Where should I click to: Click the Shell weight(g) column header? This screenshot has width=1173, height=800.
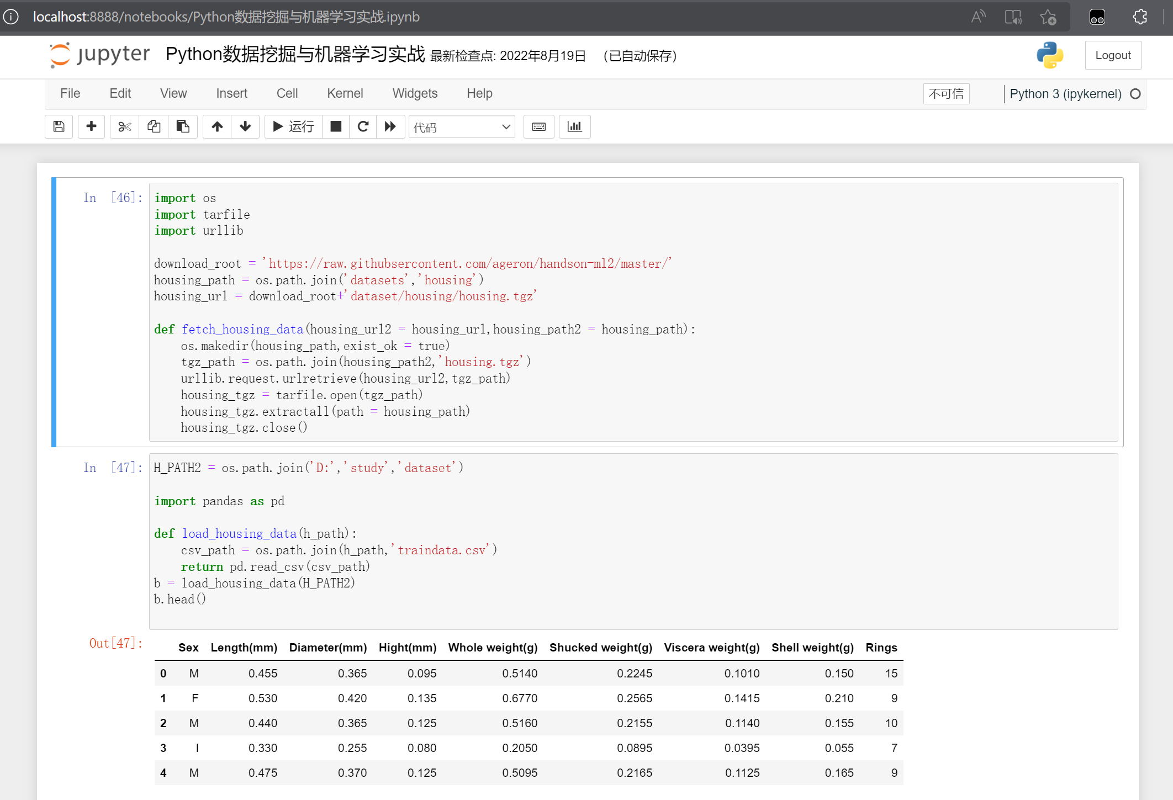click(x=812, y=648)
